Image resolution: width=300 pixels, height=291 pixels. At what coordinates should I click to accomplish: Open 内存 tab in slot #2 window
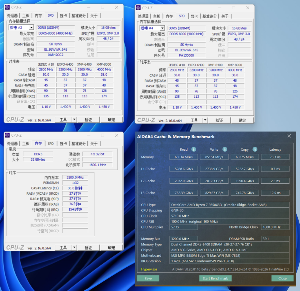coord(38,16)
